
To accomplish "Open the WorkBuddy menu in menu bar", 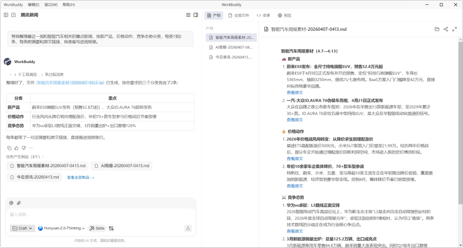I will point(13,5).
